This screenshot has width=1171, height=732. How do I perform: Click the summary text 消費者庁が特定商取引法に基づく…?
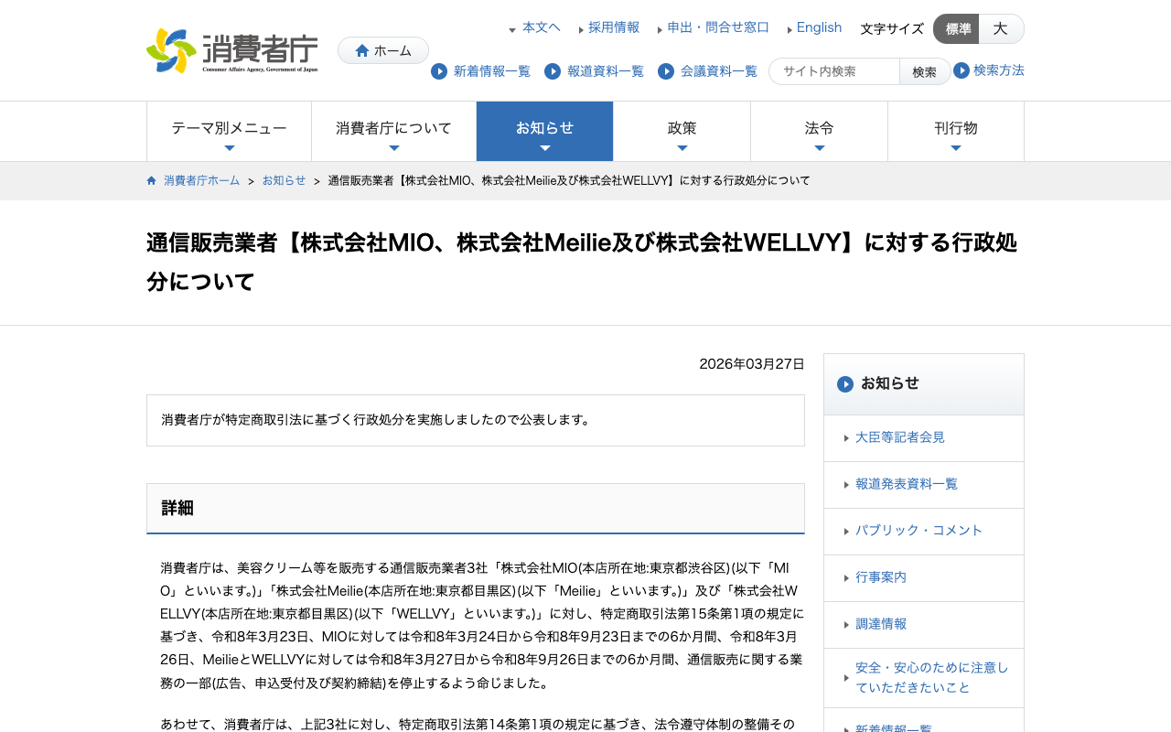point(377,420)
